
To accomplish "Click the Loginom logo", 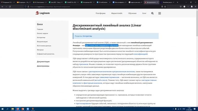I will point(43,13).
